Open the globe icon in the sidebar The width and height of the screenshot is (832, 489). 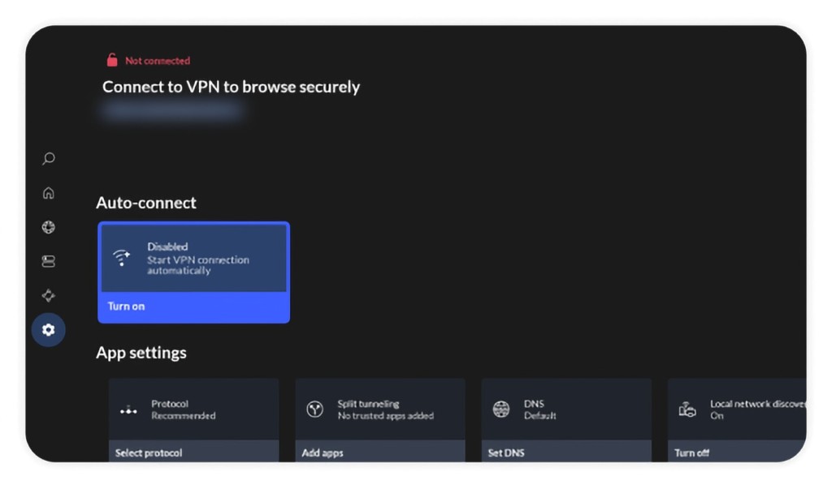(x=49, y=227)
